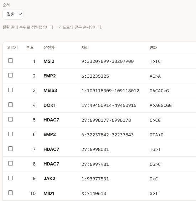Check the box for row 5 HDAC7
Screen dimensions: 196x201
pos(11,119)
